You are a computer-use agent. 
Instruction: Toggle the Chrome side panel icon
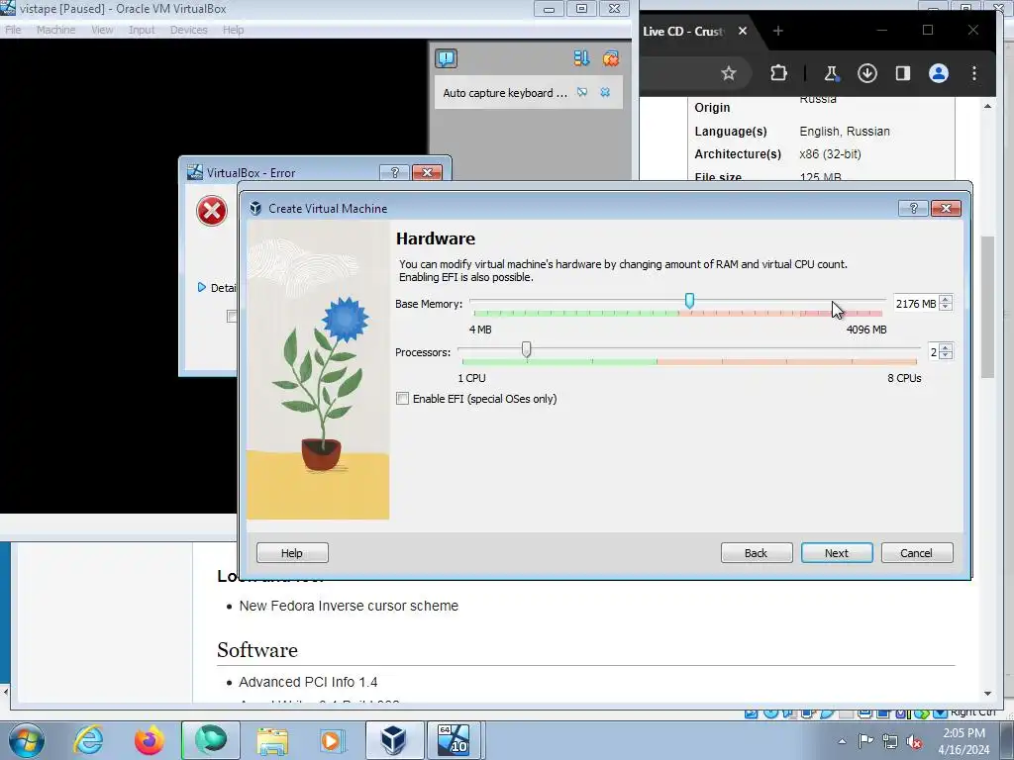(x=903, y=73)
